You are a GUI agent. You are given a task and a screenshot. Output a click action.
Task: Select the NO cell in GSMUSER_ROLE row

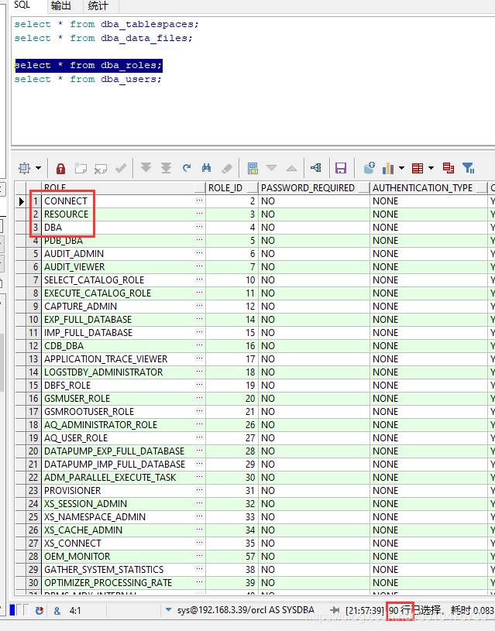pyautogui.click(x=314, y=399)
